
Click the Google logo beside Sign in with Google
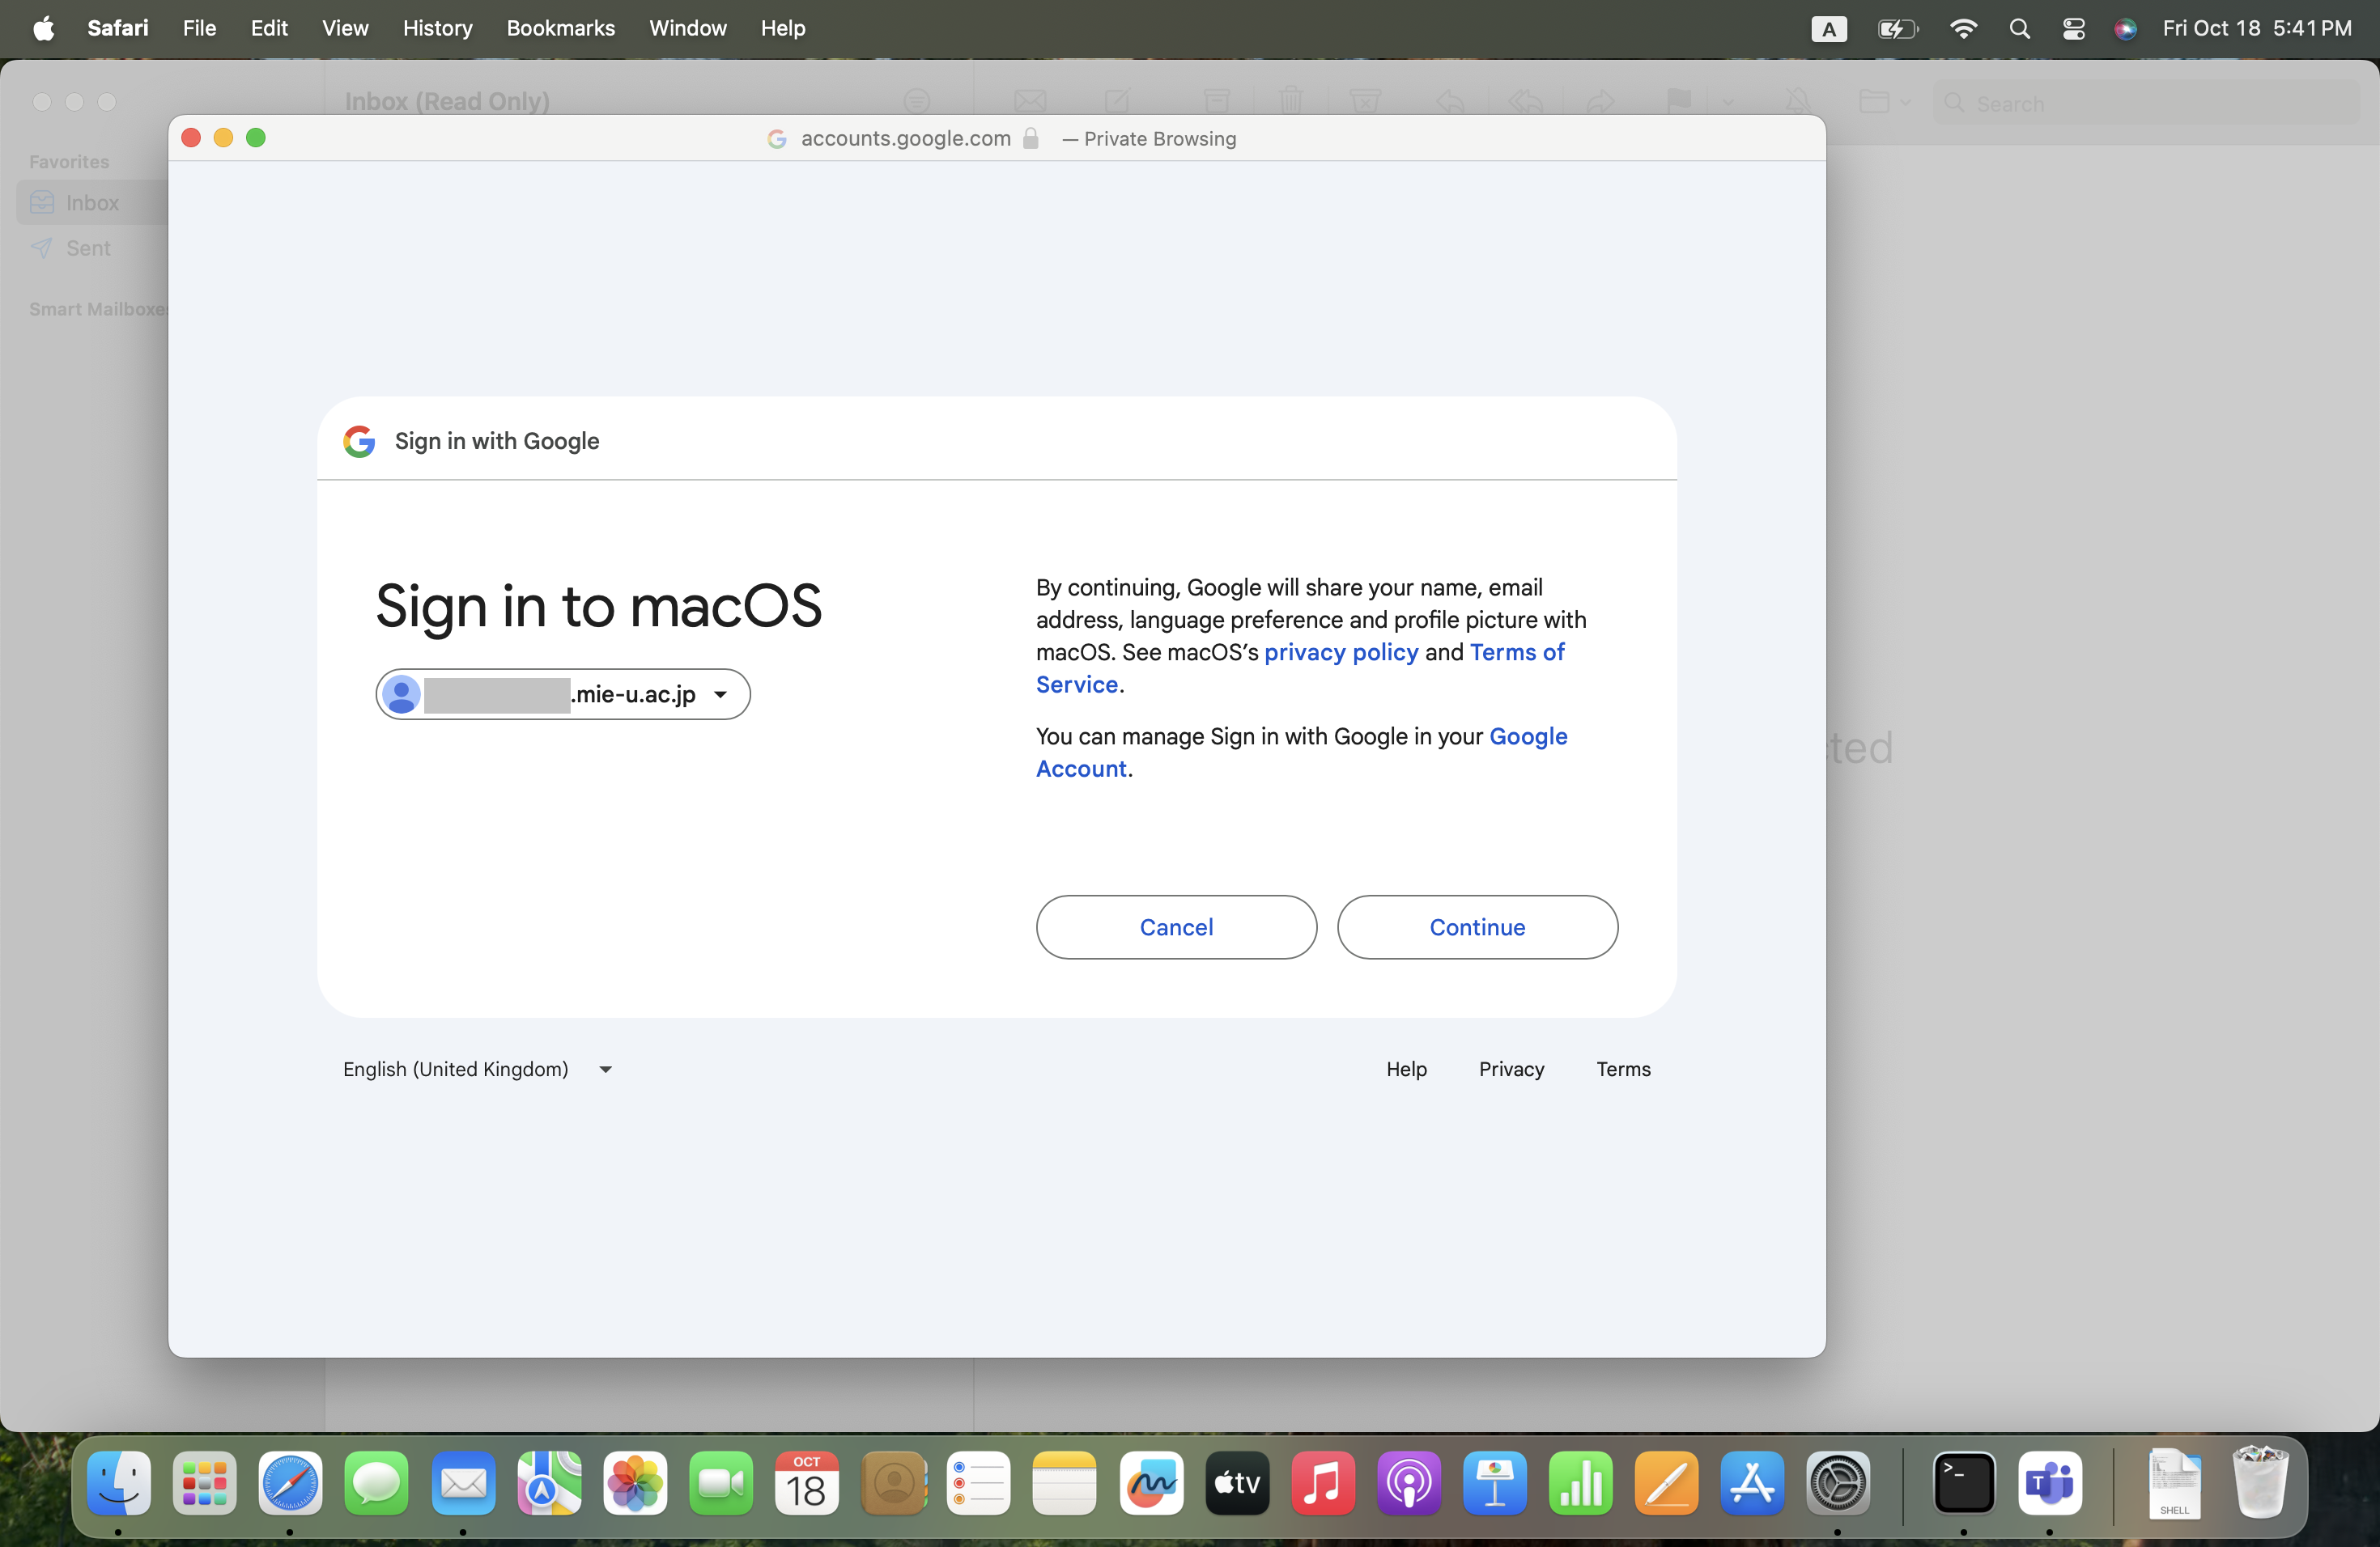click(x=359, y=441)
